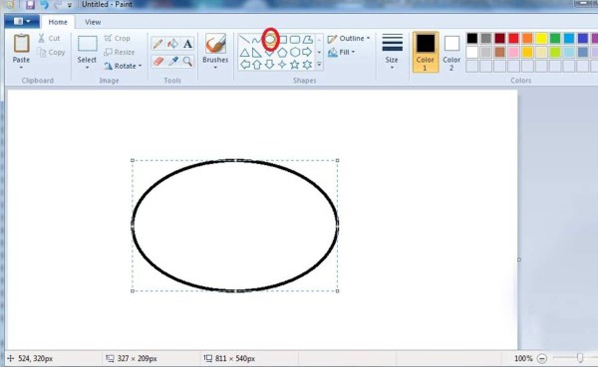Select Color 1 as active color

(x=425, y=52)
